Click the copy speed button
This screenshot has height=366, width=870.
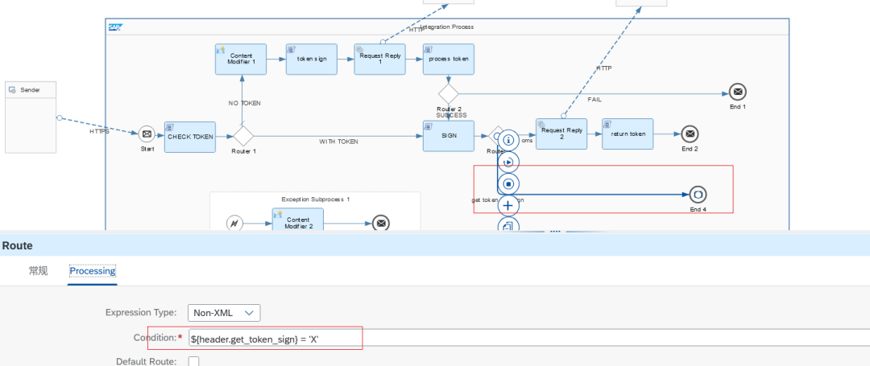coord(508,224)
